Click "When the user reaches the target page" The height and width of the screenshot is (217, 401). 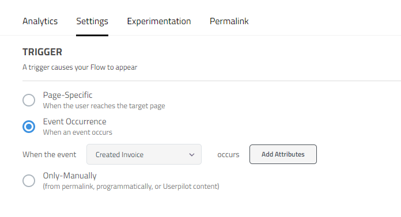tap(104, 106)
